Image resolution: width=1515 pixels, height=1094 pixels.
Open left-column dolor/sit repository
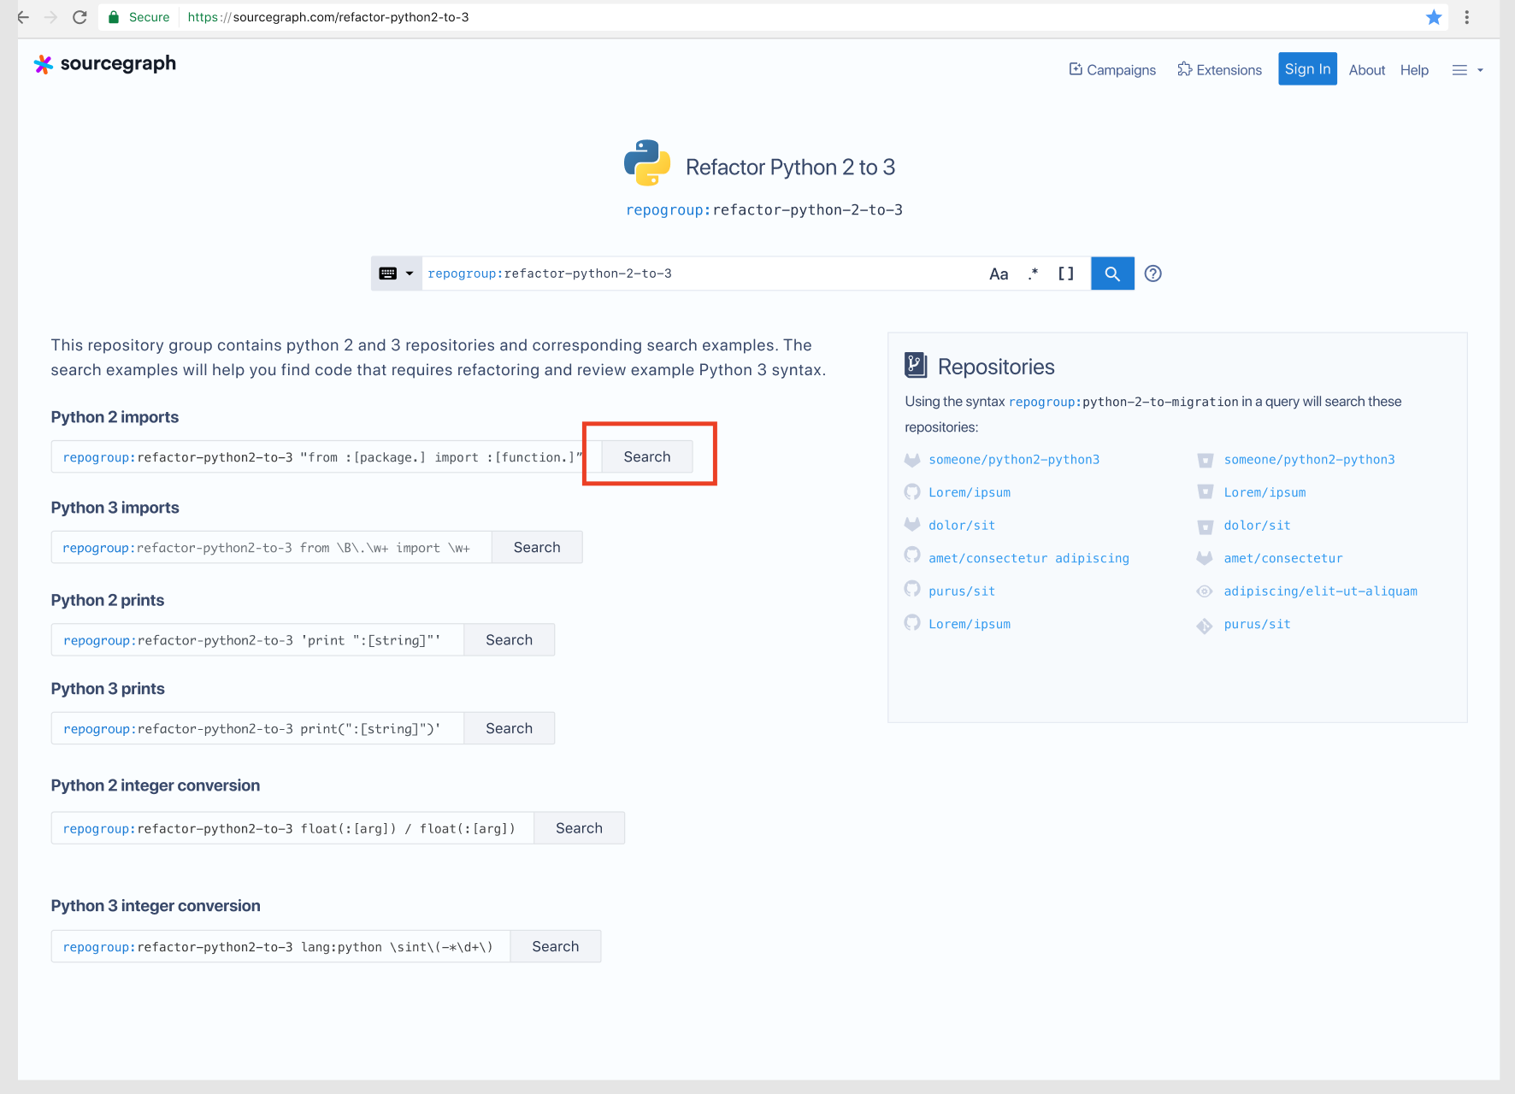click(962, 526)
